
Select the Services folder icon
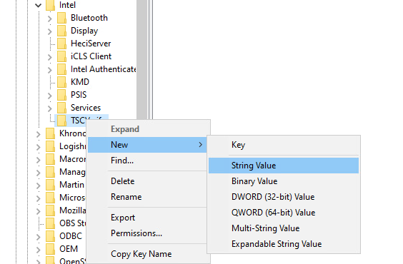[61, 108]
